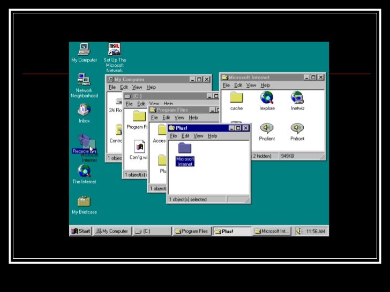Click the My Computer window title bar icon
The width and height of the screenshot is (390, 292).
coord(111,80)
